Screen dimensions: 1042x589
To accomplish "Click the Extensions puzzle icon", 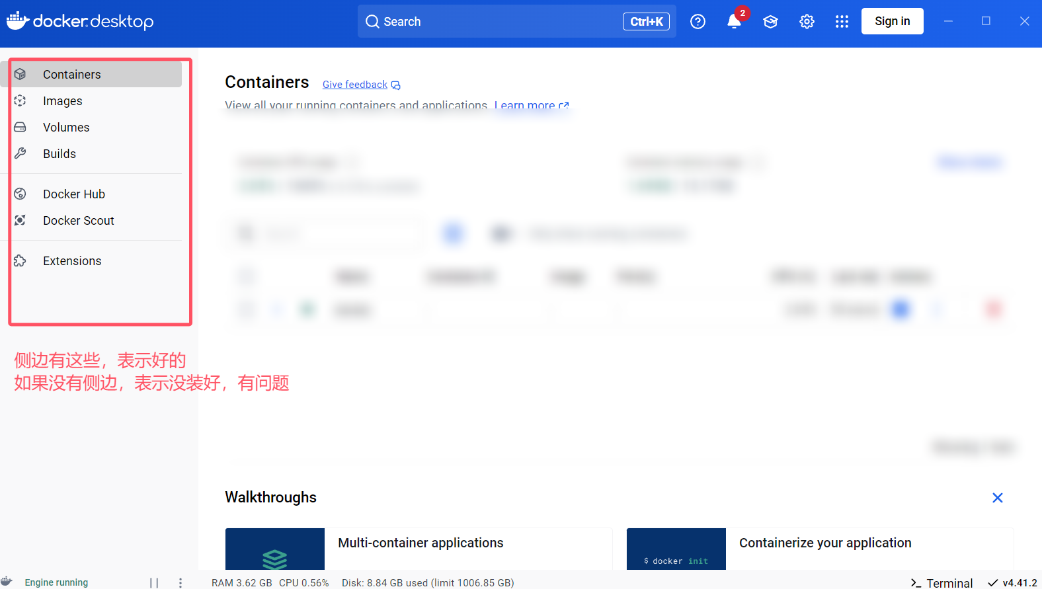I will pos(20,260).
